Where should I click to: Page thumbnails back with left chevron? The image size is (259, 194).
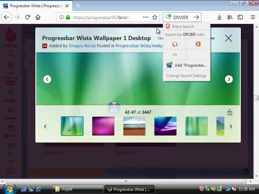pos(45,126)
